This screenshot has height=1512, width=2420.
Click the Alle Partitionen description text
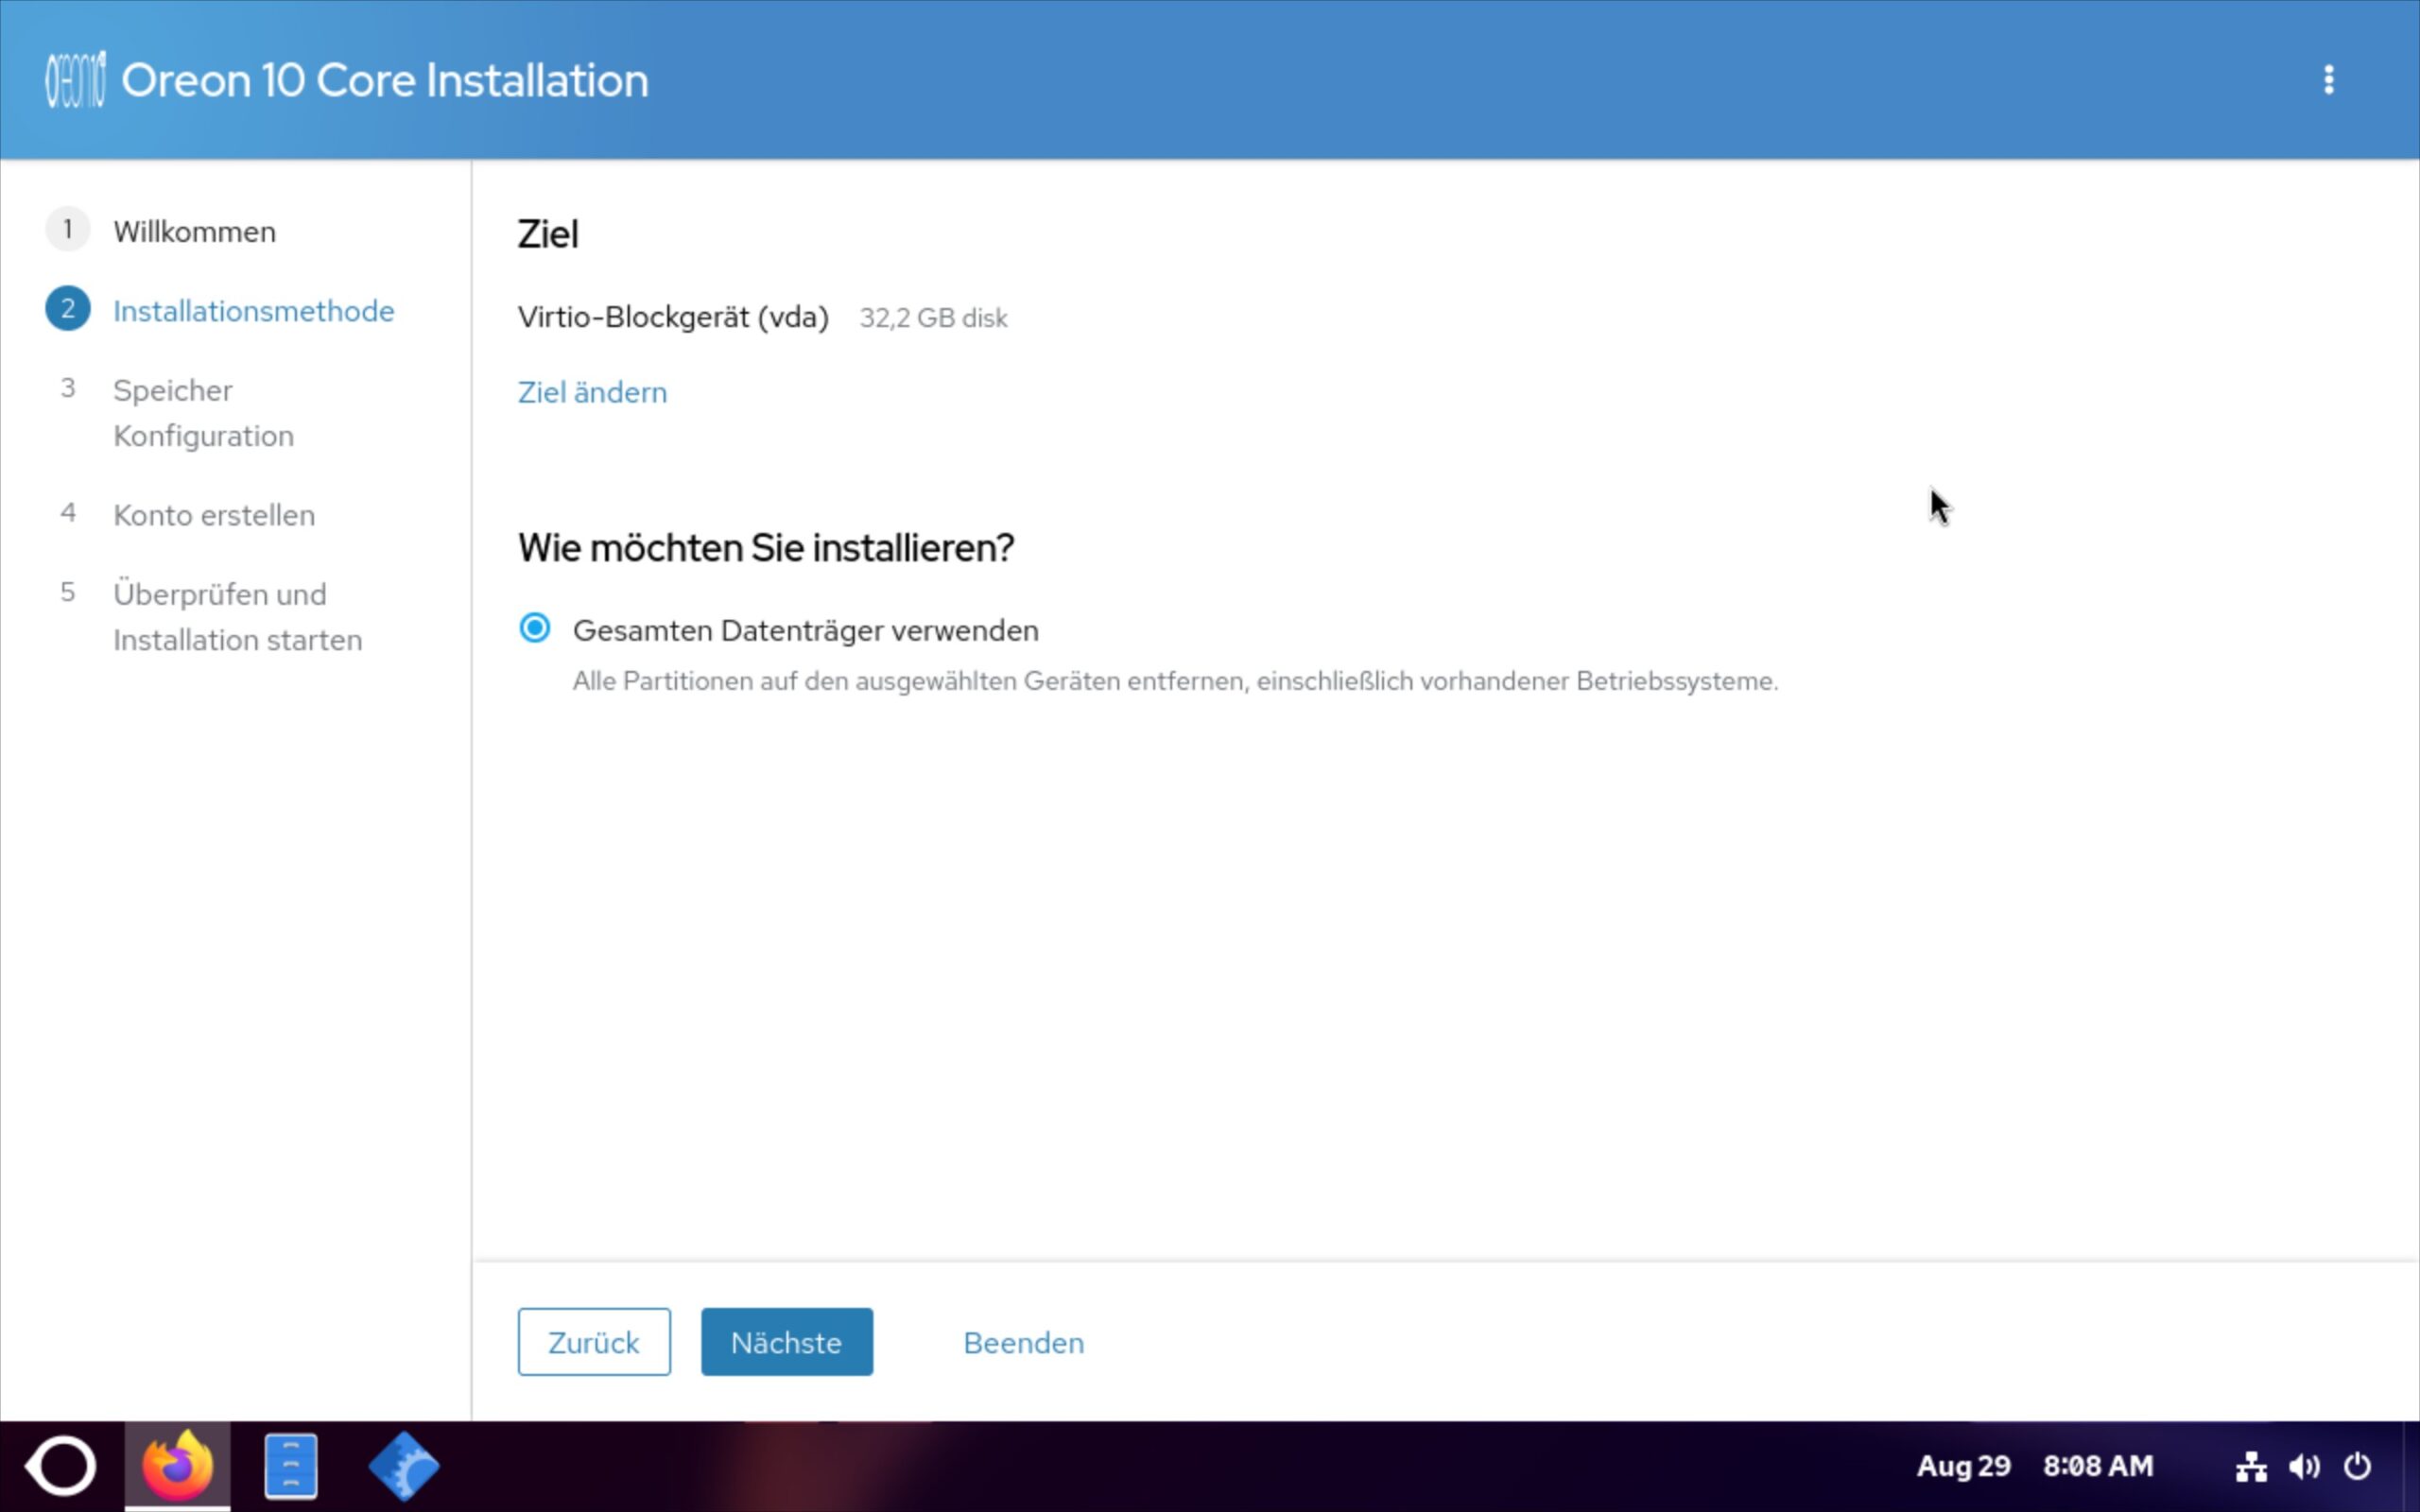click(x=1175, y=681)
